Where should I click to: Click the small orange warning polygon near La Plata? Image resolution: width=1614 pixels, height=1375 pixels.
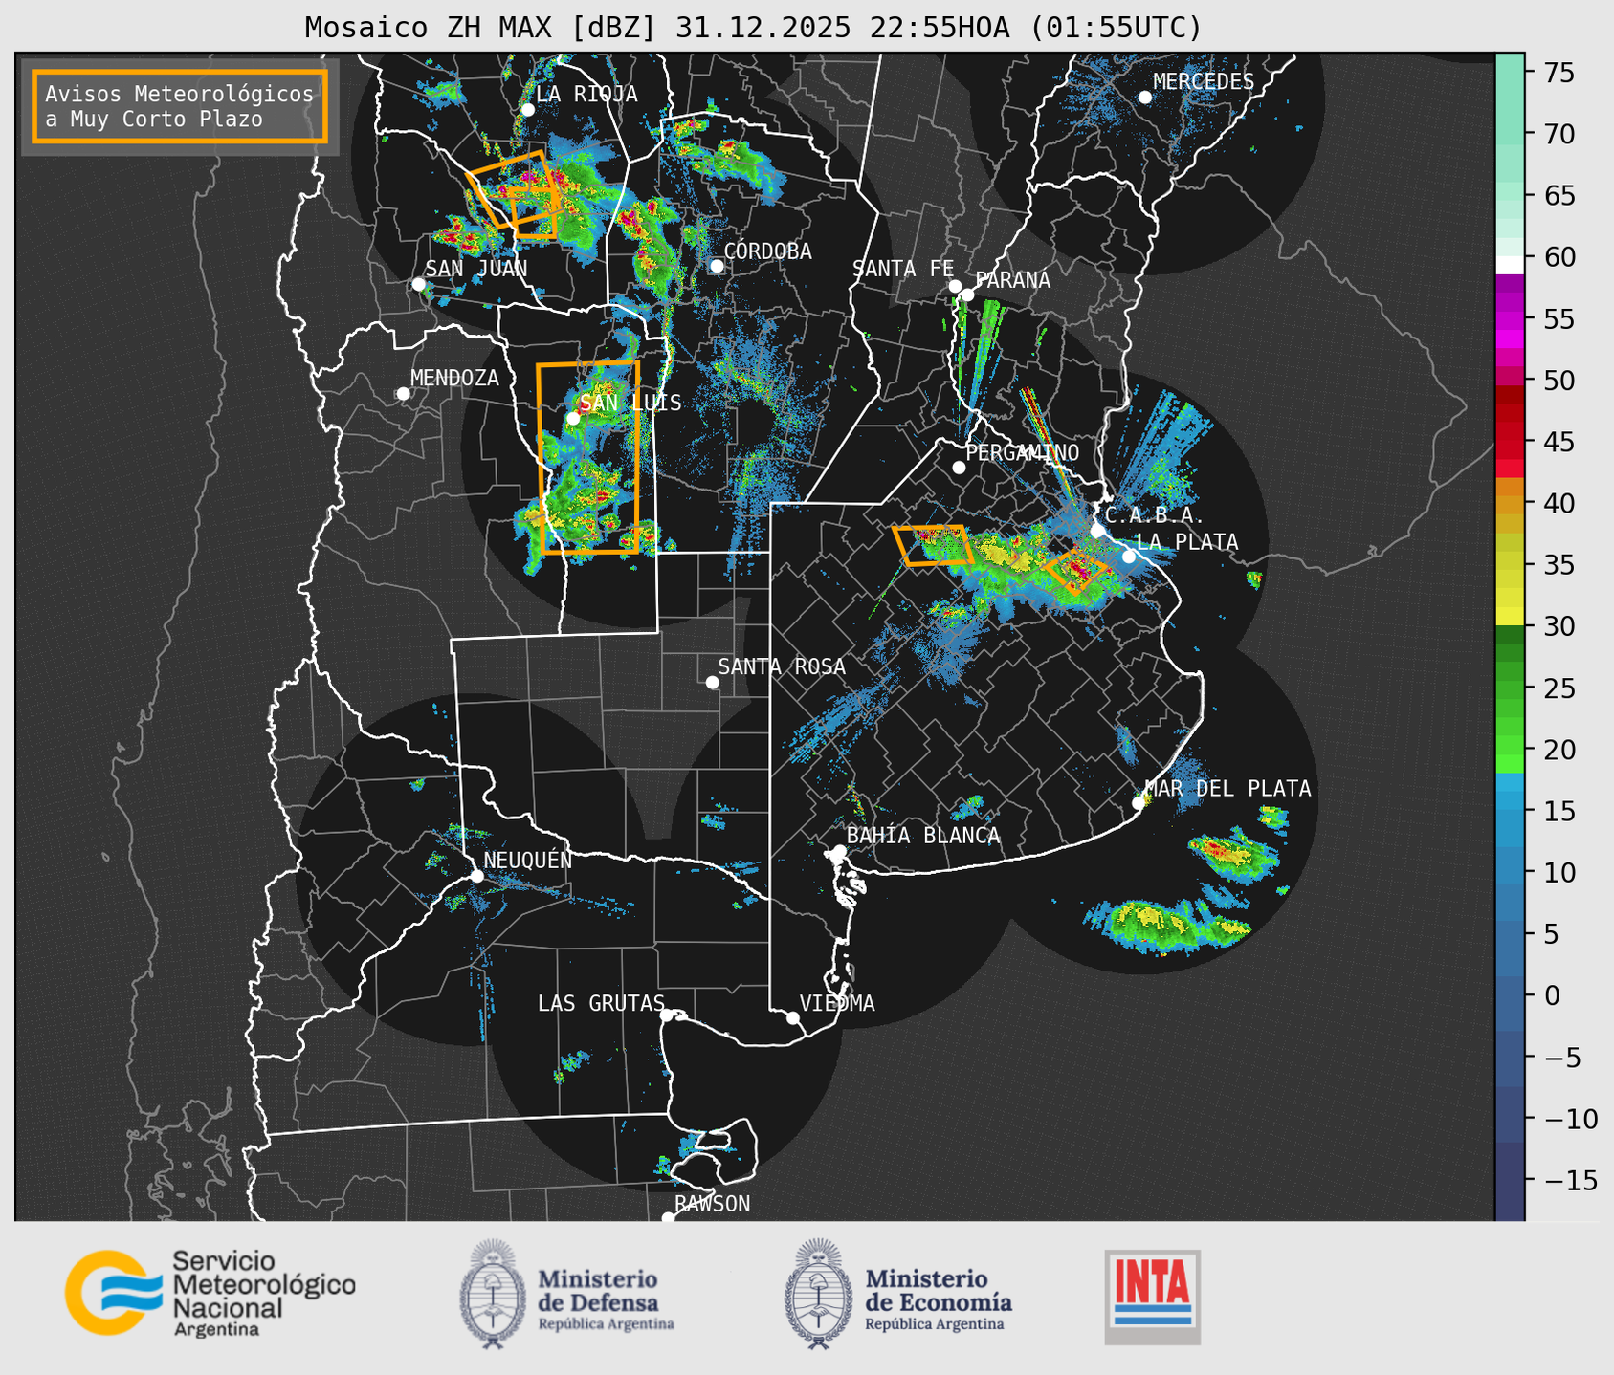(1076, 572)
